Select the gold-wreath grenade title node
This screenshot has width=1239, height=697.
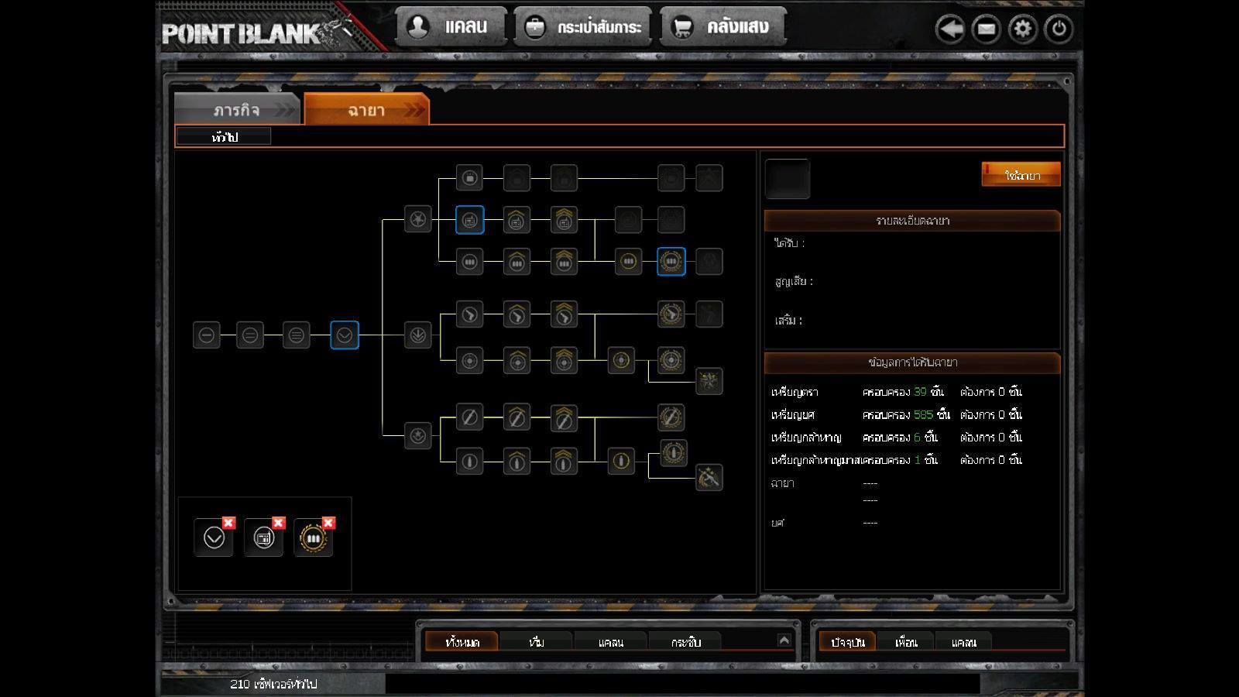[674, 453]
